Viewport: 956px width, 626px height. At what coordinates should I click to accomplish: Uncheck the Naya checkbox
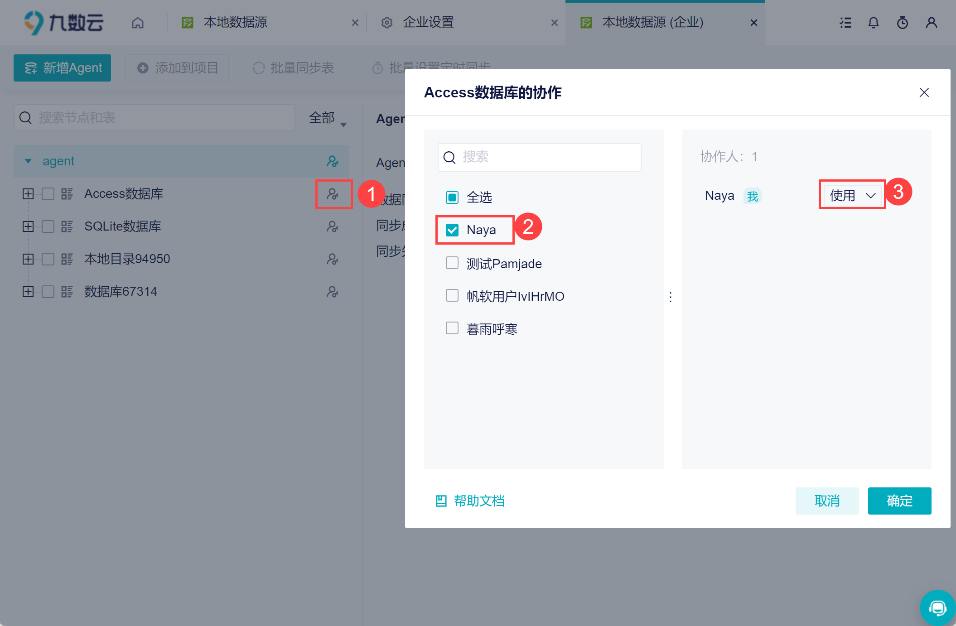click(452, 230)
